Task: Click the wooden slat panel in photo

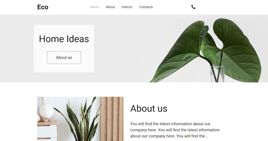Action: click(x=112, y=119)
